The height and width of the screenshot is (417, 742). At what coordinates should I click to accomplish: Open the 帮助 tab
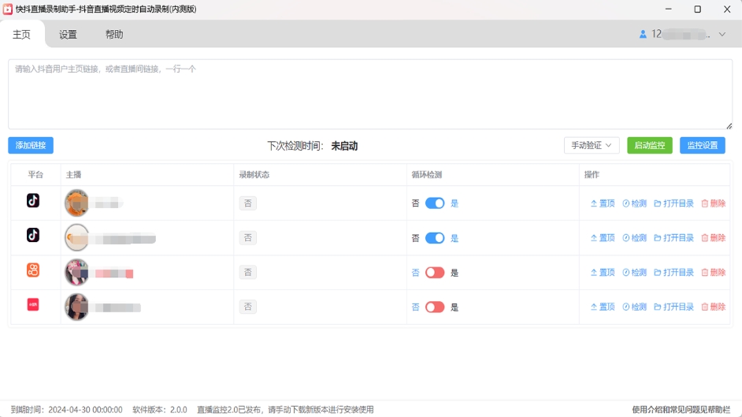(x=114, y=34)
